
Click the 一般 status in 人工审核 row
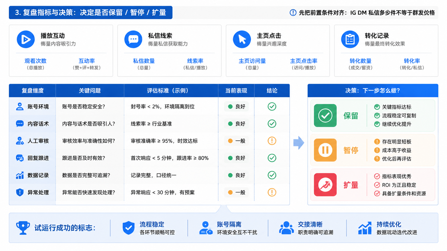coord(236,141)
